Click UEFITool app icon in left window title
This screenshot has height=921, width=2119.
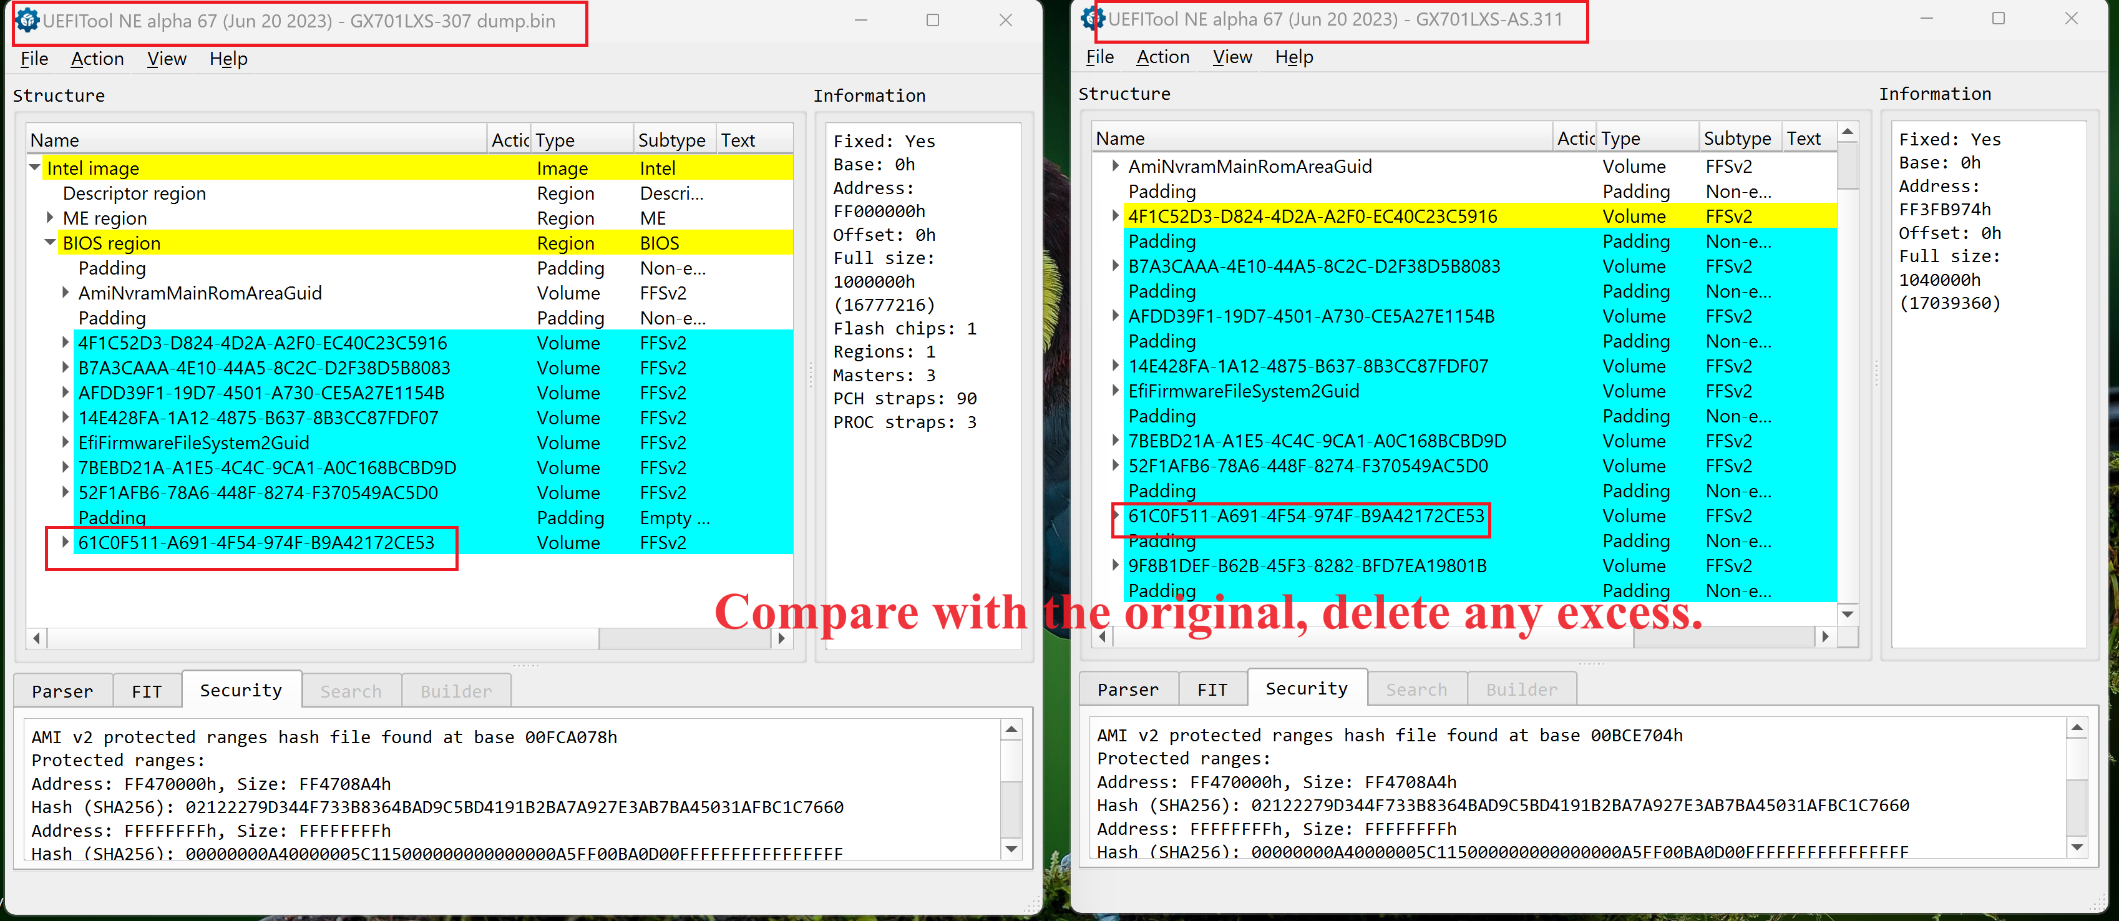tap(26, 21)
